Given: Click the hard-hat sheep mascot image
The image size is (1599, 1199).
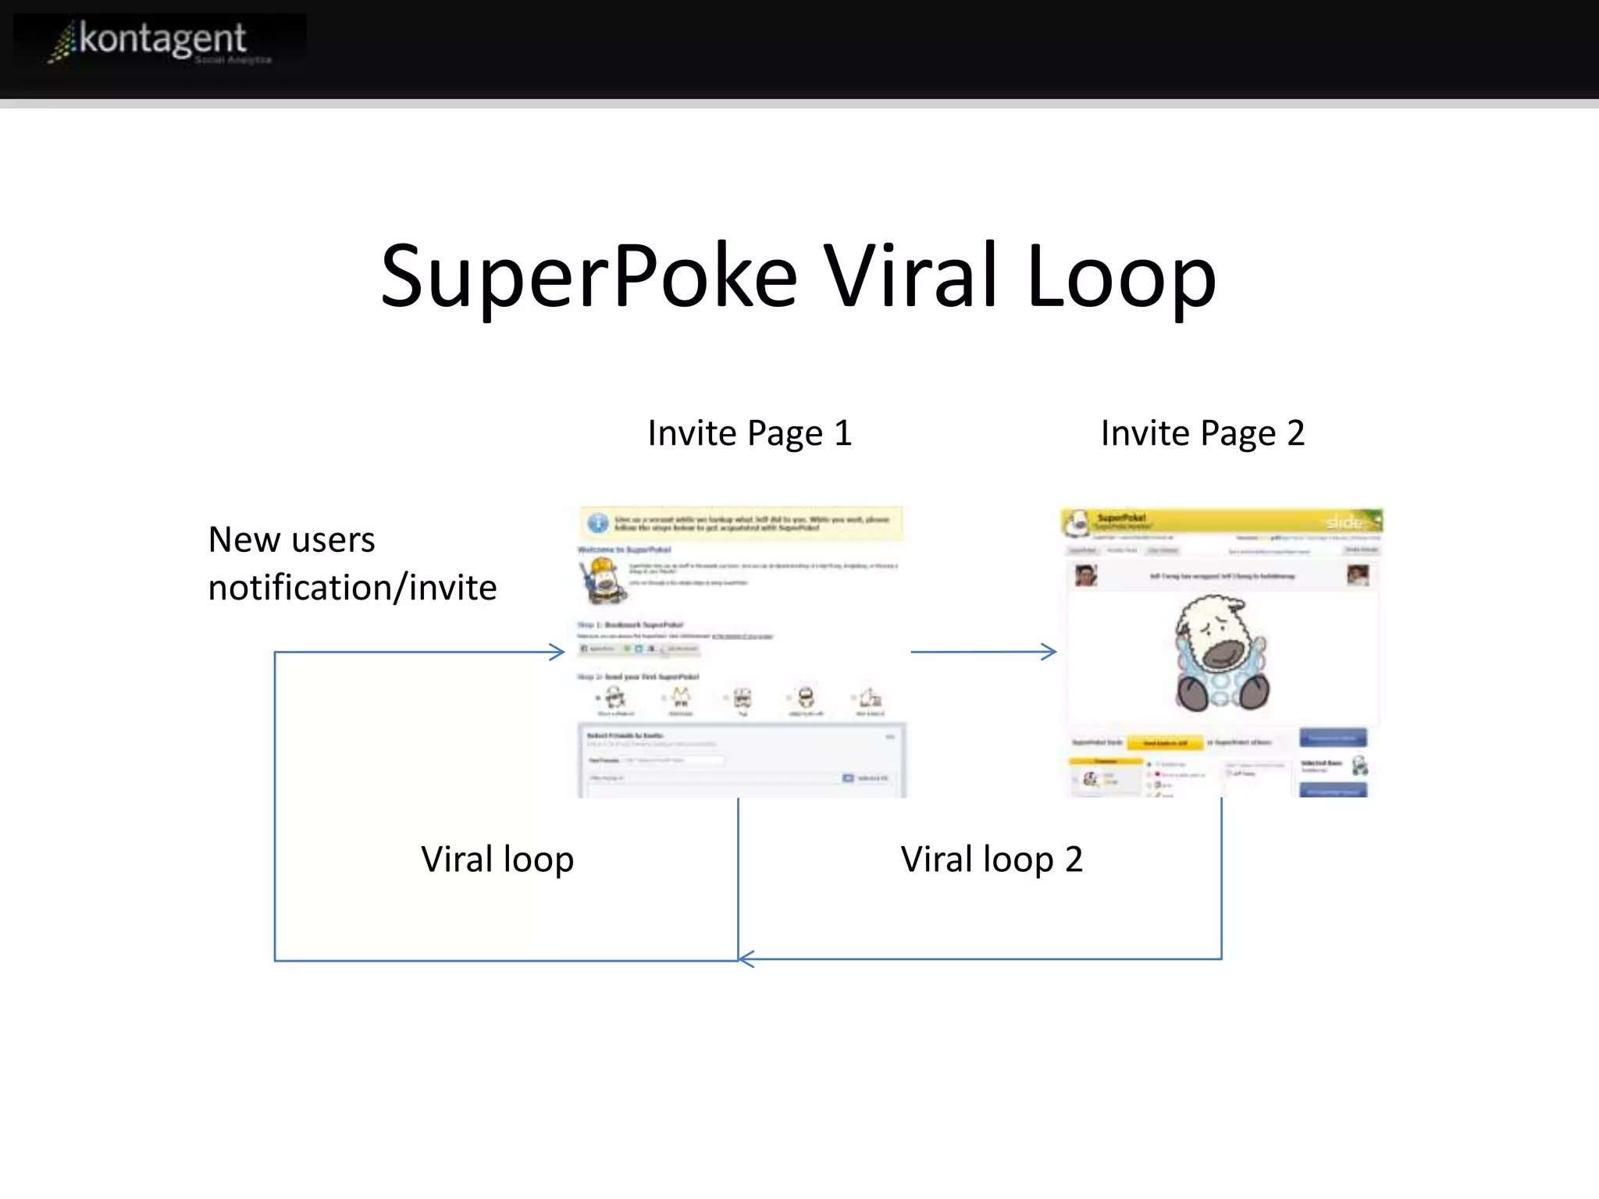Looking at the screenshot, I should click(602, 581).
